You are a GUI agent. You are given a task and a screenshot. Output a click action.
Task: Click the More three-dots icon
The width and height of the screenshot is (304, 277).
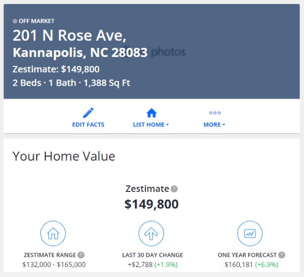coord(215,113)
